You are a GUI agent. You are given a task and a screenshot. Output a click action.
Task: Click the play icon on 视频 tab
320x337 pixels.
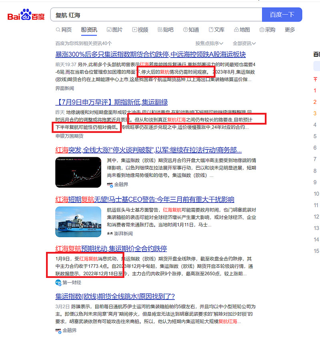[x=134, y=30]
